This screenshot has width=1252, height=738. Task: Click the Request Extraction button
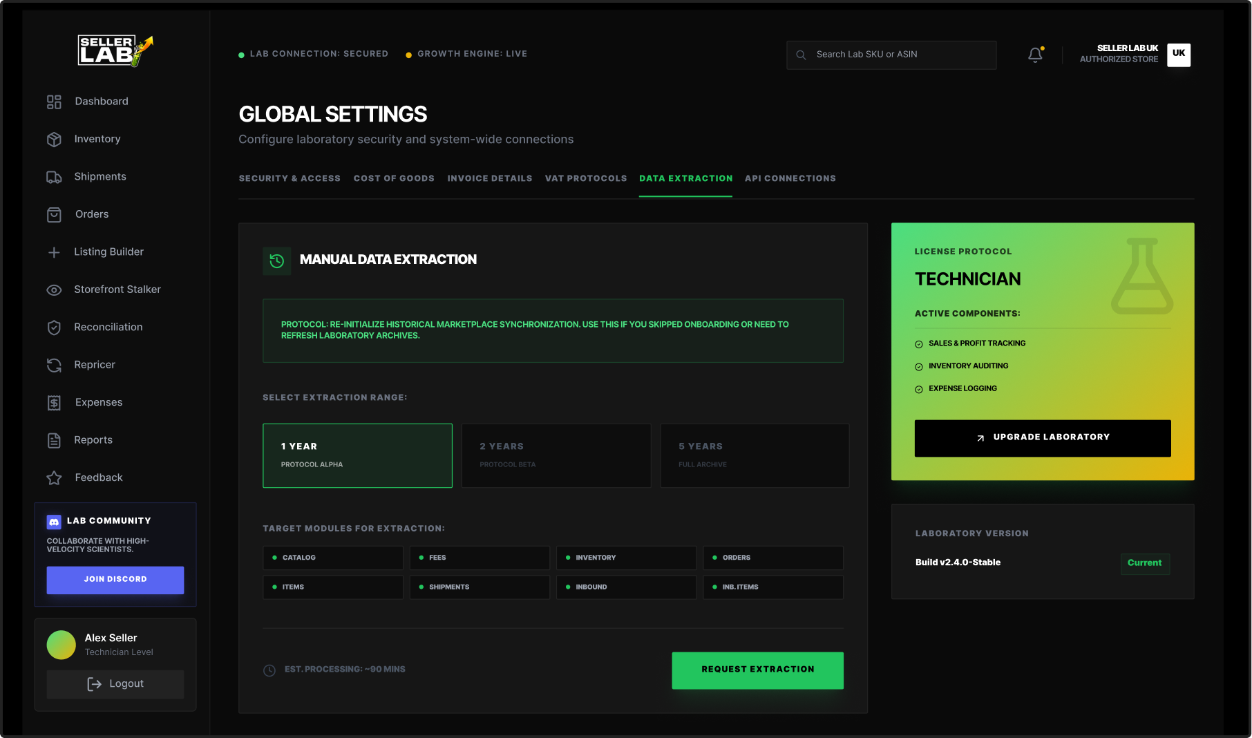coord(757,670)
